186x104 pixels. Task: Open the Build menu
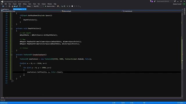click(x=20, y=4)
